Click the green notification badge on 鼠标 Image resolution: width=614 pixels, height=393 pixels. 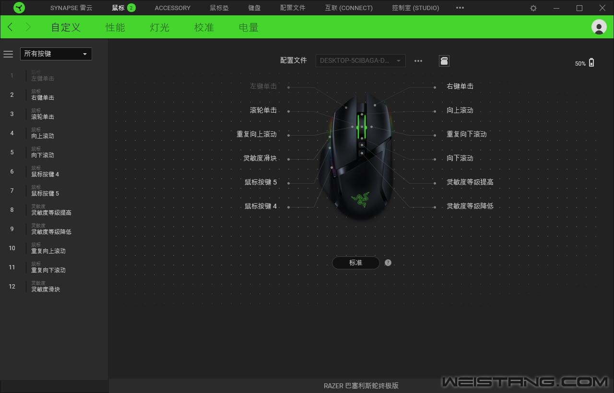point(131,8)
